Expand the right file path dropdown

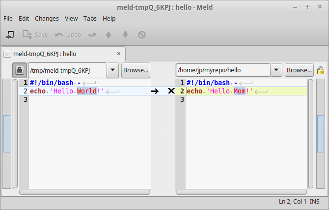coord(276,70)
